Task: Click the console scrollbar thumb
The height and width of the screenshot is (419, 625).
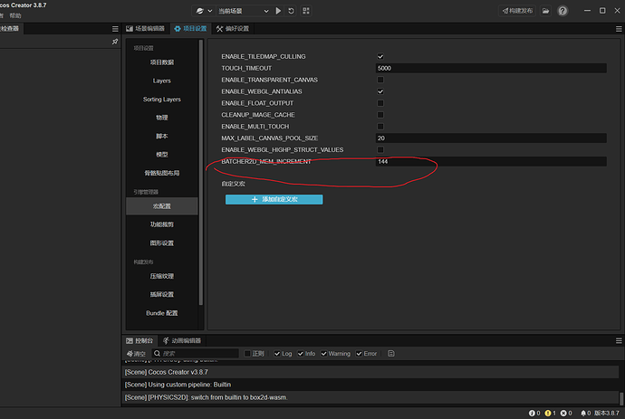Action: (x=621, y=398)
